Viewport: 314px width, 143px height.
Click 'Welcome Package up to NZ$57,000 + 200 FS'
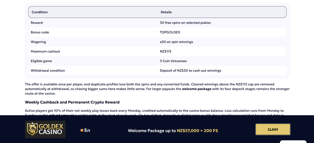[173, 131]
